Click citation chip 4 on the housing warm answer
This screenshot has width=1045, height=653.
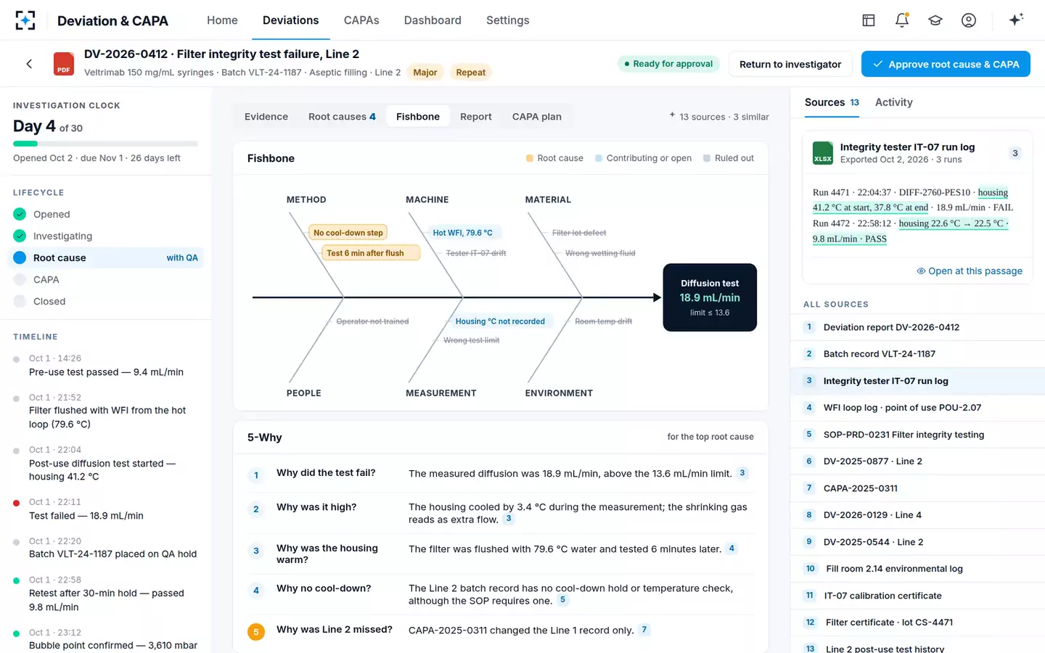(x=731, y=549)
